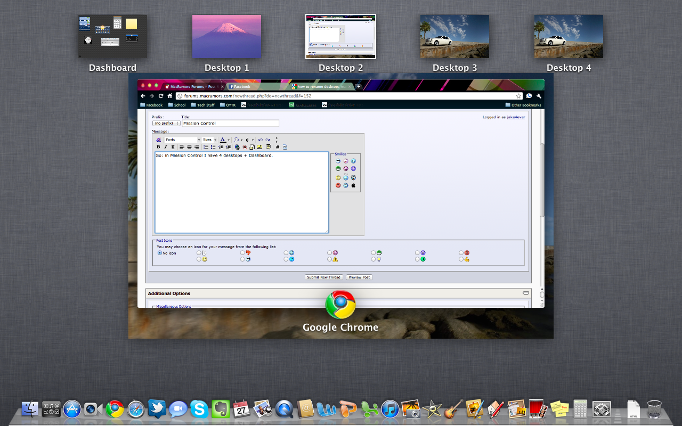
Task: Open Other Bookmarks folder
Action: [x=523, y=105]
